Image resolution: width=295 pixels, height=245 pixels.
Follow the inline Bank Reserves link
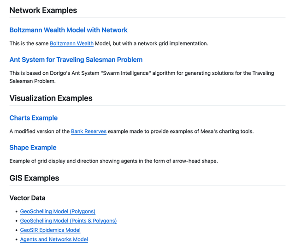88,131
